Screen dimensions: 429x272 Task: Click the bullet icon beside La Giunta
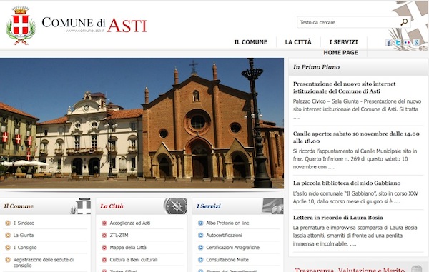[x=8, y=235]
